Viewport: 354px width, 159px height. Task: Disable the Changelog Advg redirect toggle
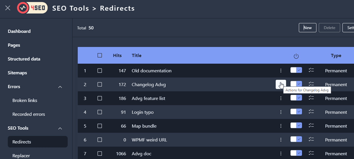296,84
